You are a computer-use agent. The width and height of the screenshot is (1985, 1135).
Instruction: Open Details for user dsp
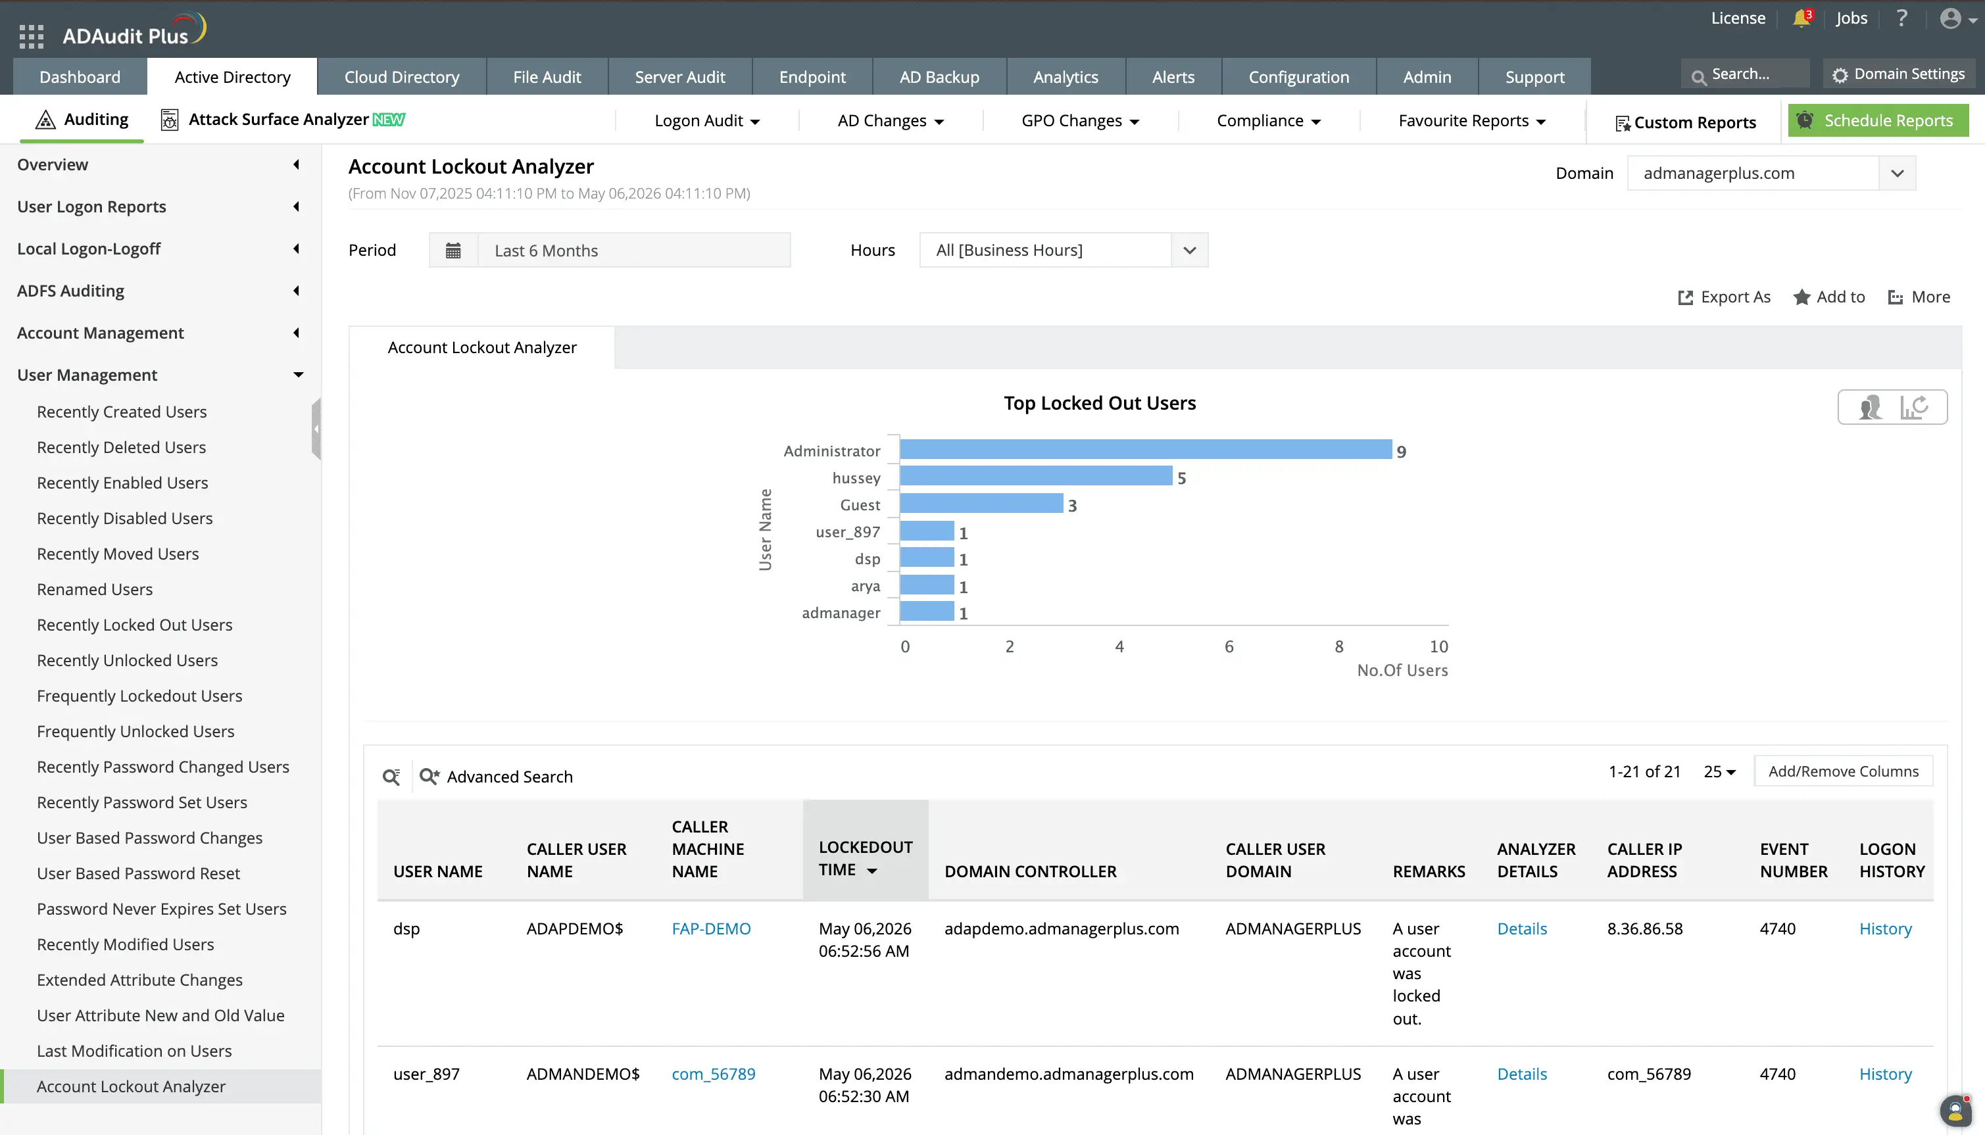(x=1522, y=929)
